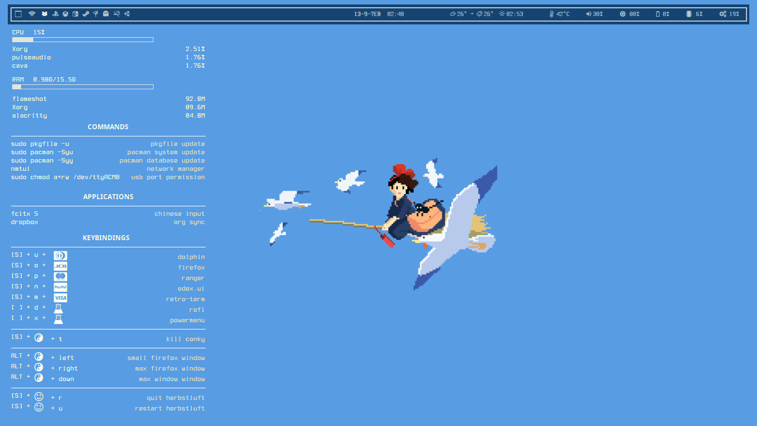The image size is (757, 426).
Task: Click the KEYBINDINGS section heading
Action: click(x=106, y=238)
